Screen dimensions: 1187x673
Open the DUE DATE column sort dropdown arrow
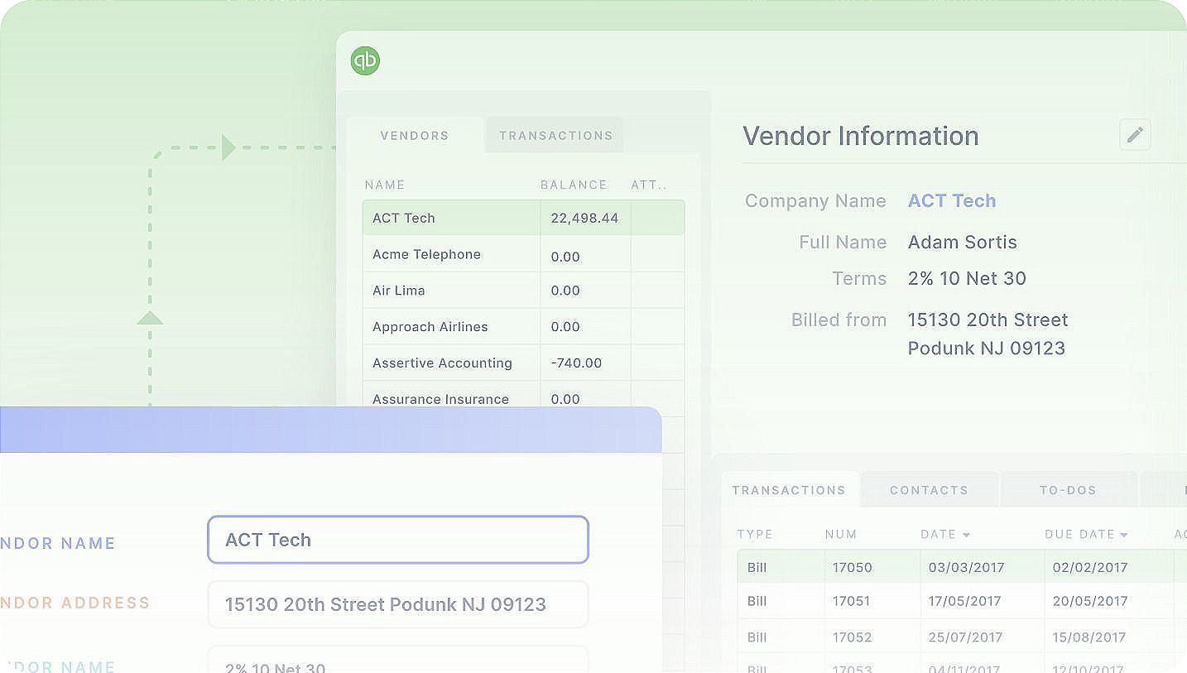[1123, 534]
